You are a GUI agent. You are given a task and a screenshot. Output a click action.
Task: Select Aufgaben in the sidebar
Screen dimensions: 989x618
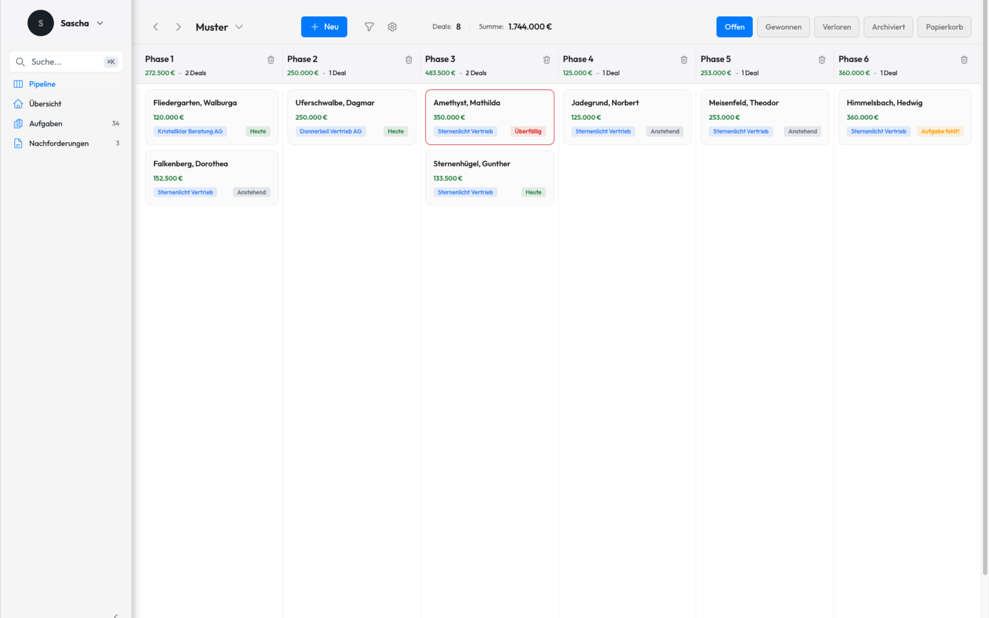[45, 124]
